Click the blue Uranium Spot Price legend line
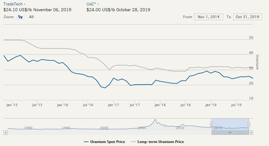 coord(87,142)
